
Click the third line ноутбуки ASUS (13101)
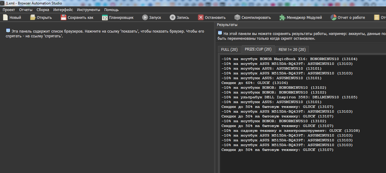pos(272,68)
